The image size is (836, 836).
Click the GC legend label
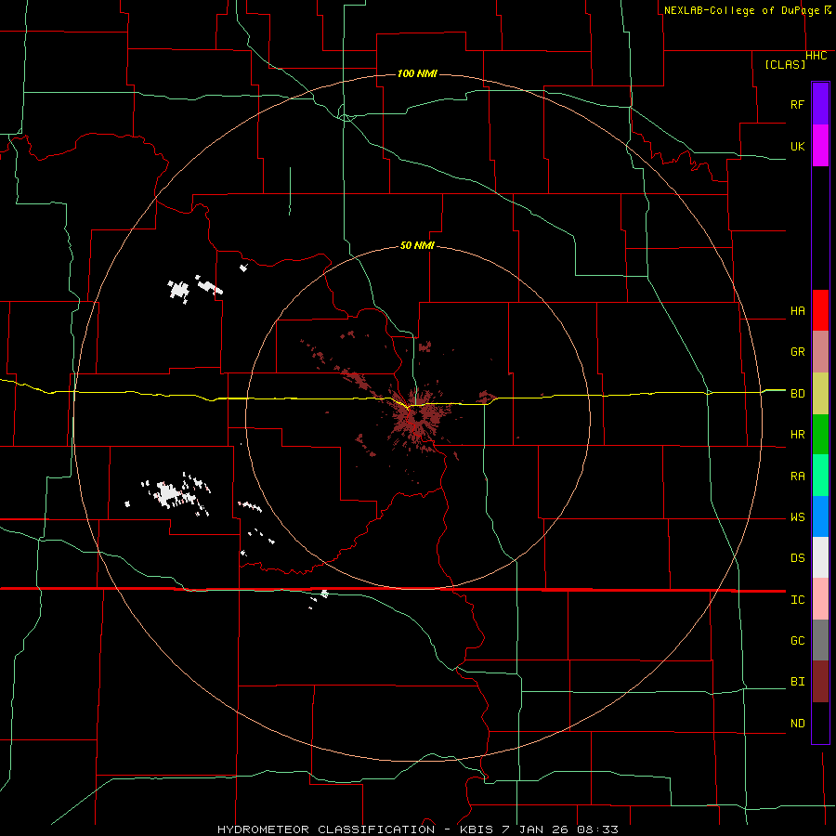point(797,641)
